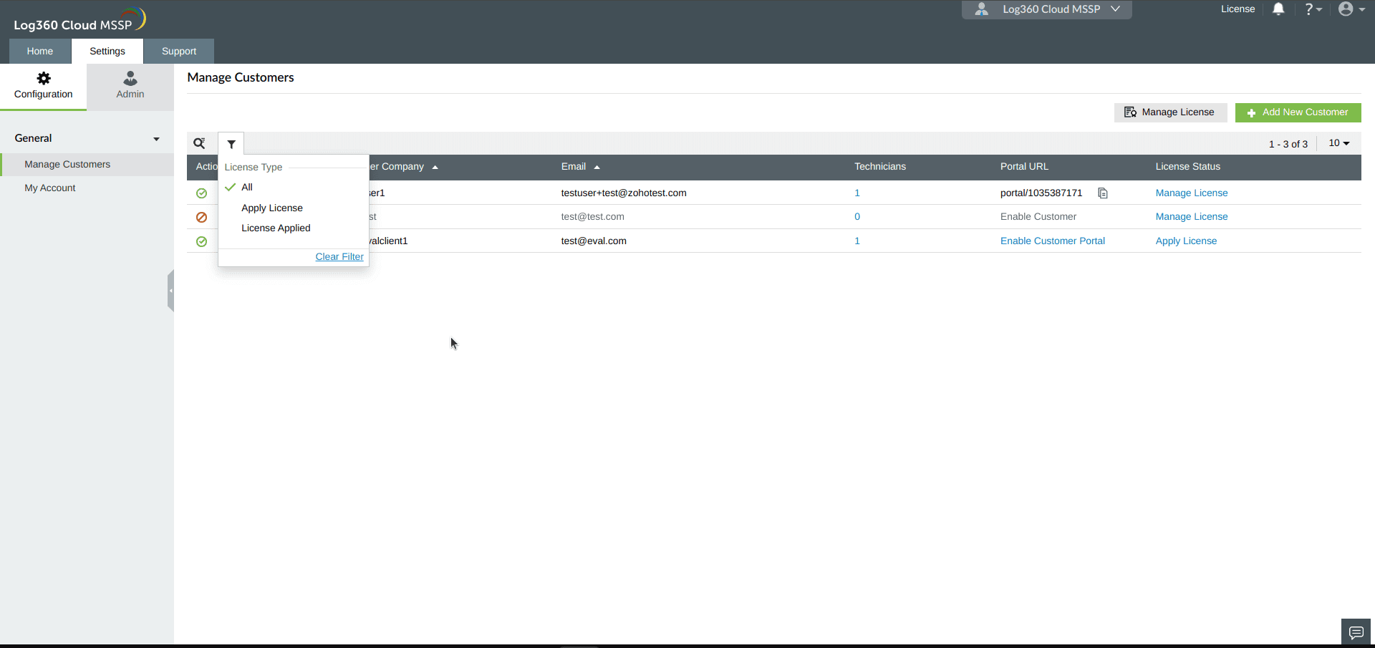
Task: Click Manage License for test@test.com
Action: coord(1192,217)
